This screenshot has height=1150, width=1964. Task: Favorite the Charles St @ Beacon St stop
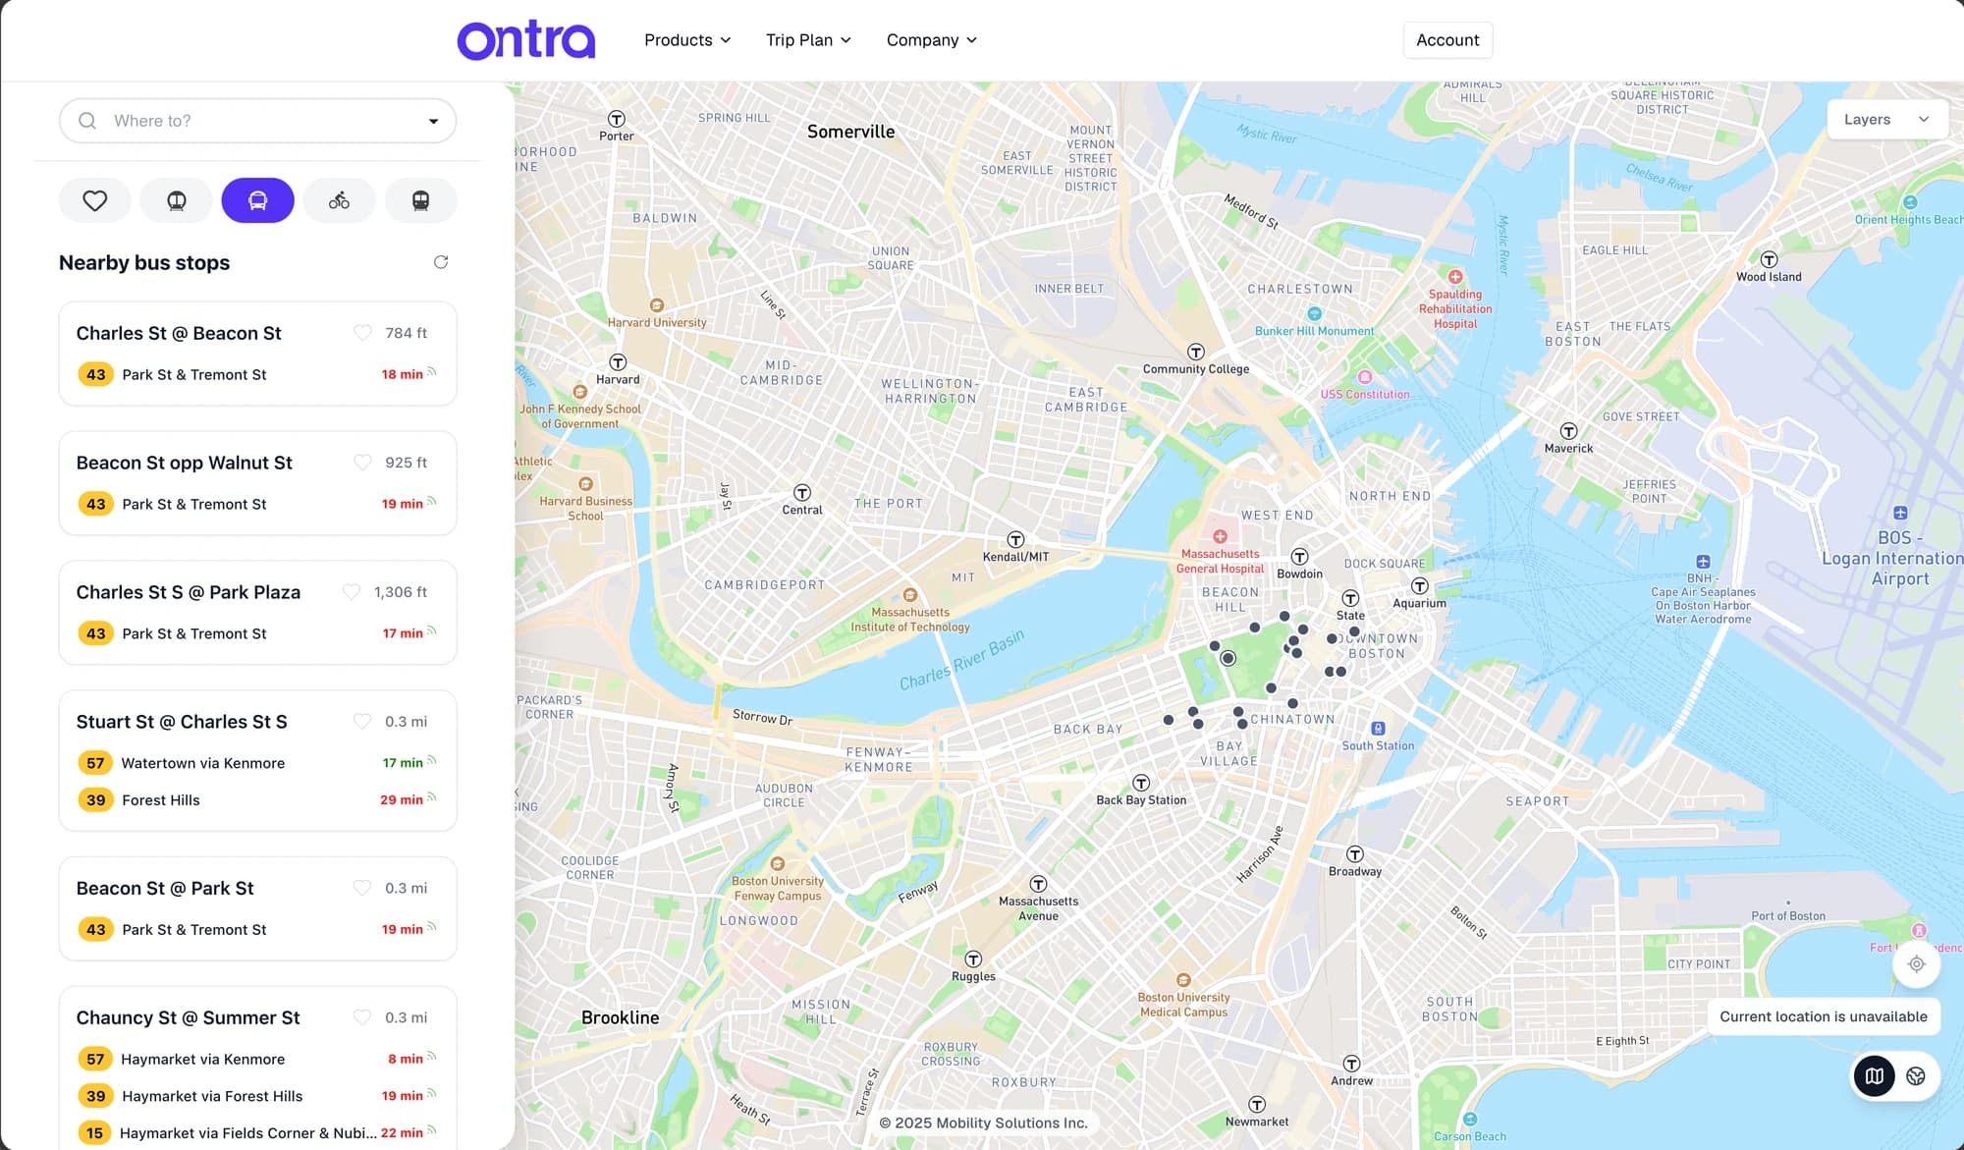(x=362, y=333)
